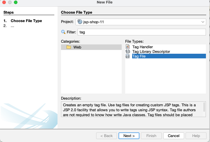Open Help for the wizard

(x=196, y=136)
